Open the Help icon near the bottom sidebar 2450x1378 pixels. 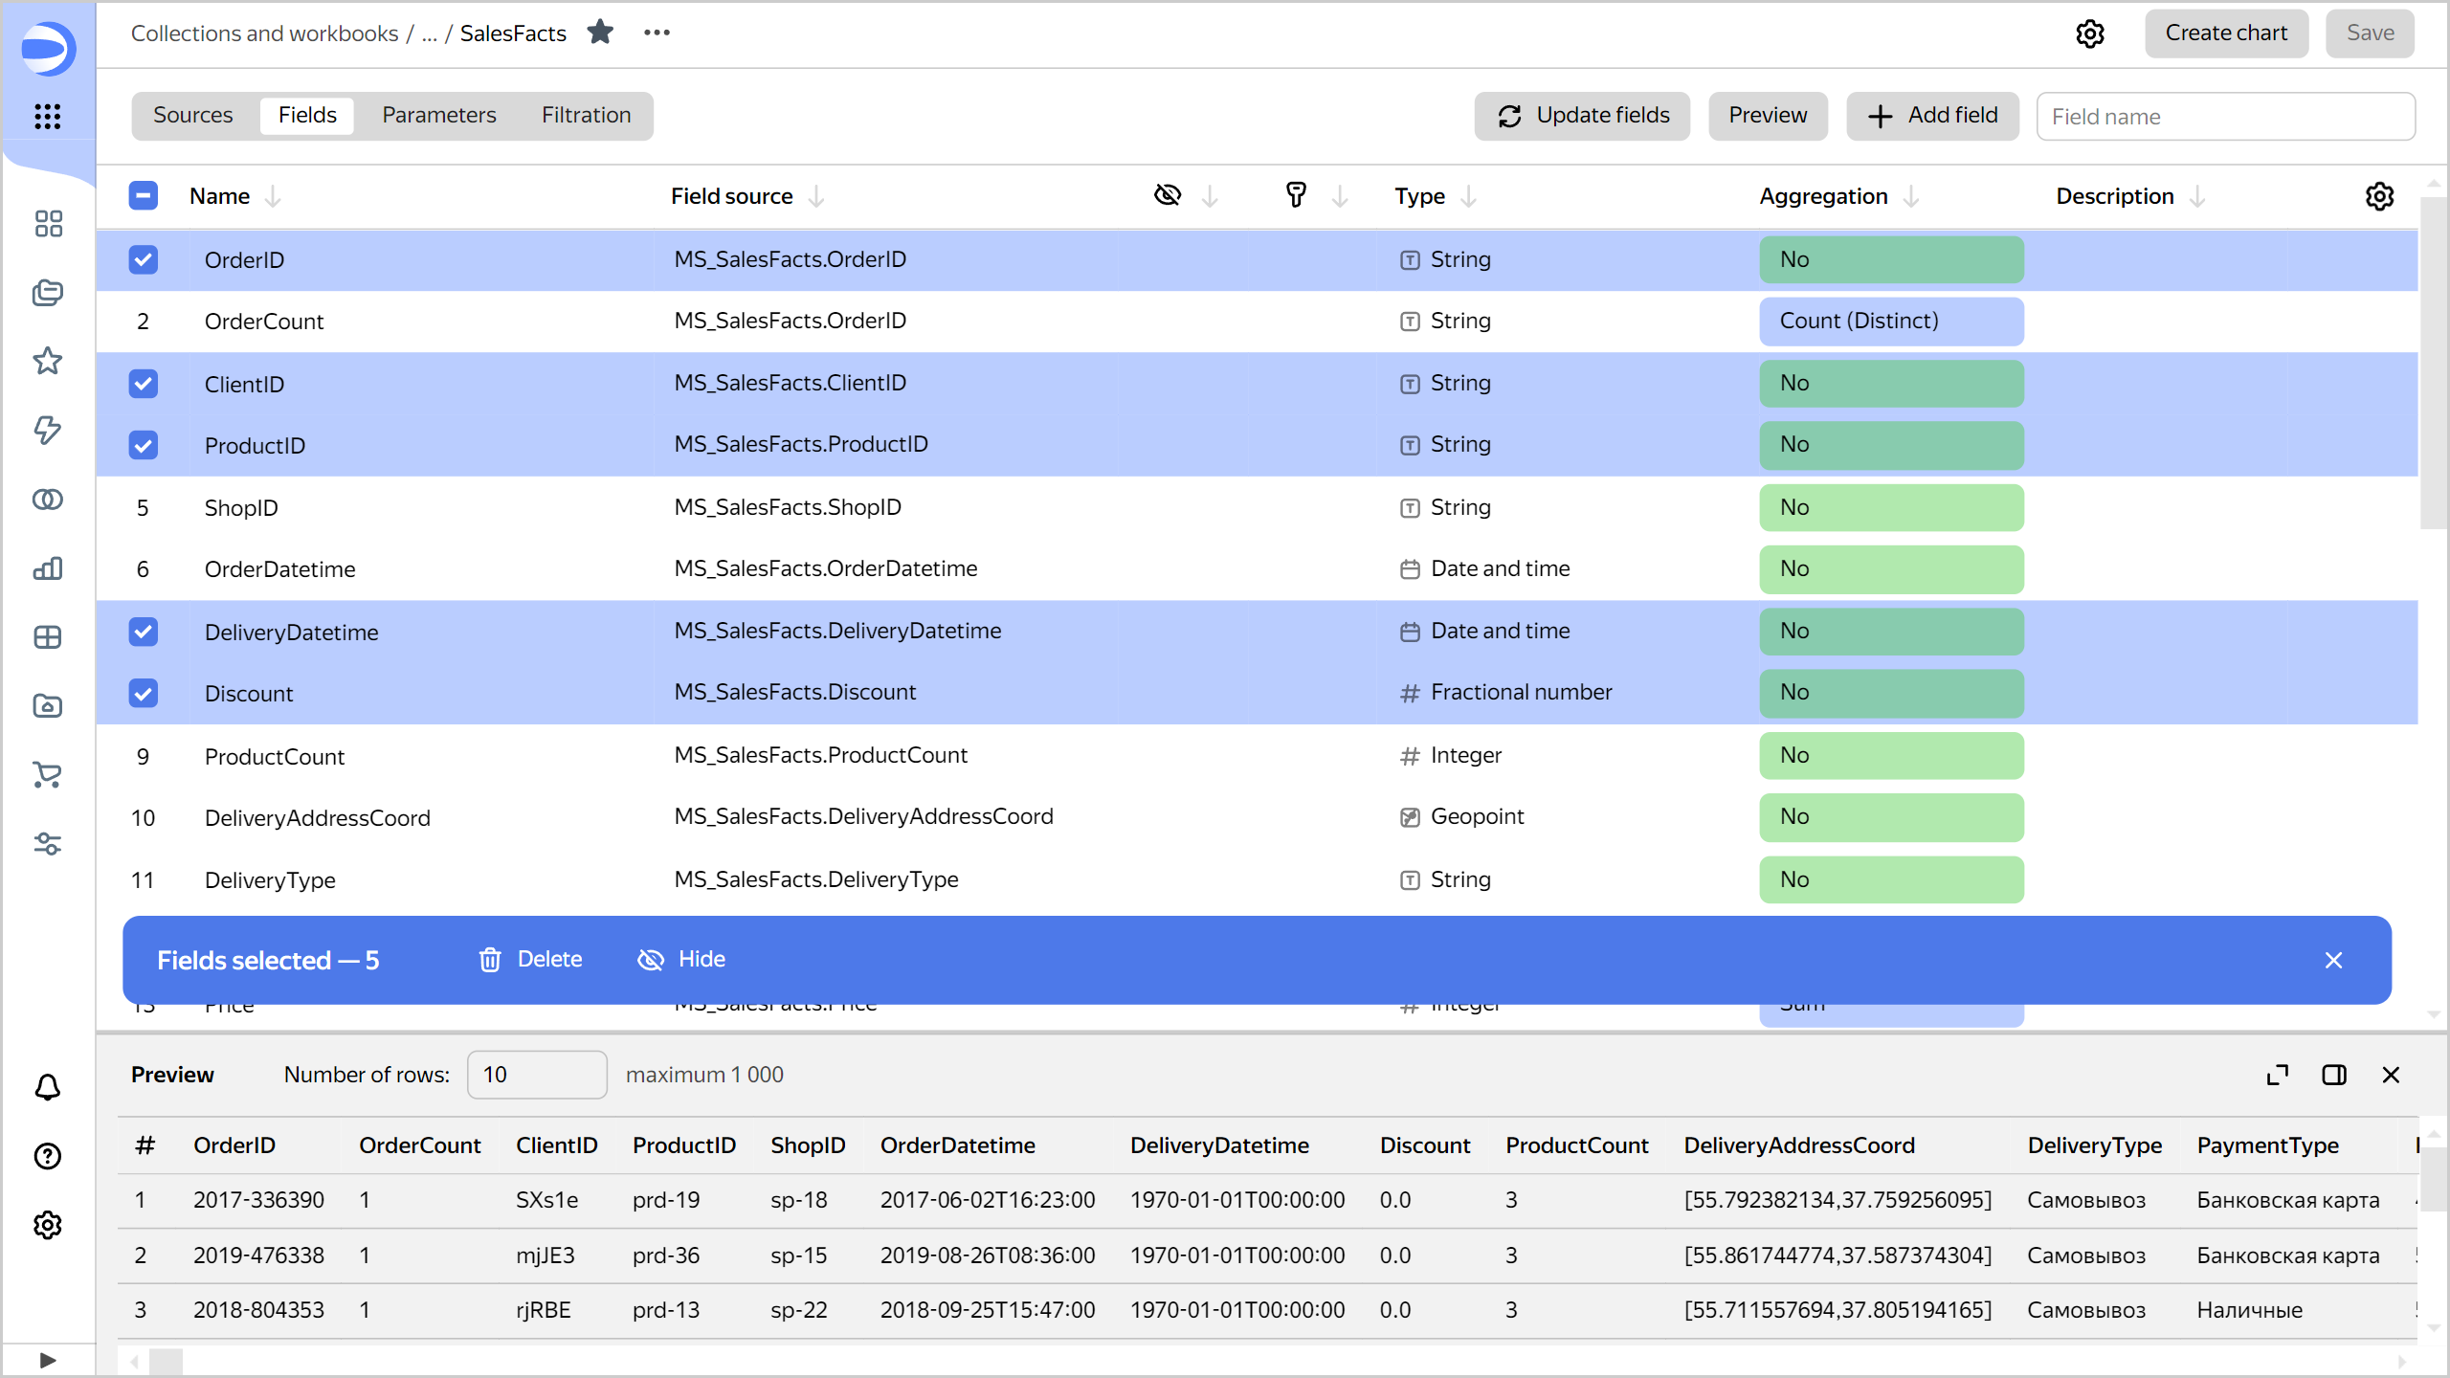pos(47,1156)
